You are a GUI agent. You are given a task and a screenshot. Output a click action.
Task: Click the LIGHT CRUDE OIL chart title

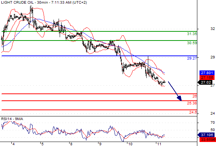44,3
